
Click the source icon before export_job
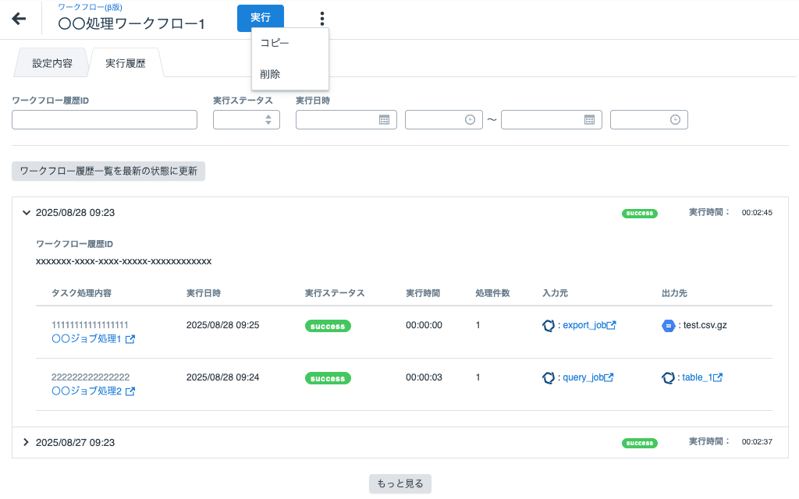pyautogui.click(x=549, y=325)
